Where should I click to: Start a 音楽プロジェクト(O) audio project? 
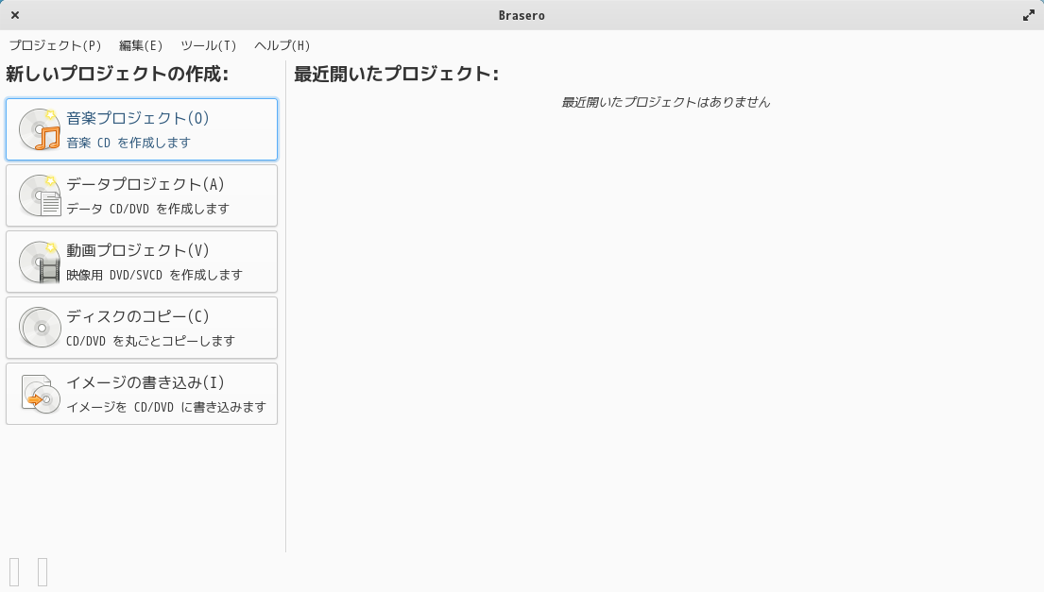(x=142, y=129)
